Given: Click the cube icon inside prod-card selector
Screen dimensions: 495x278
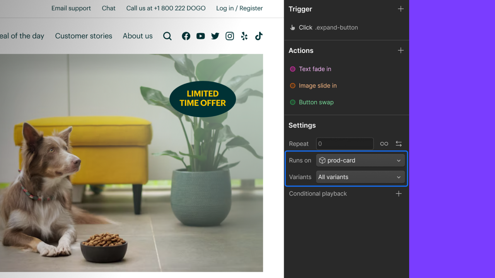Looking at the screenshot, I should [x=322, y=160].
